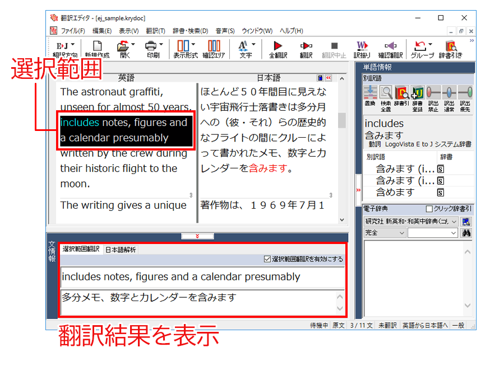Click the editor's vertical scrollbar down arrow
The image size is (490, 366).
point(342,220)
